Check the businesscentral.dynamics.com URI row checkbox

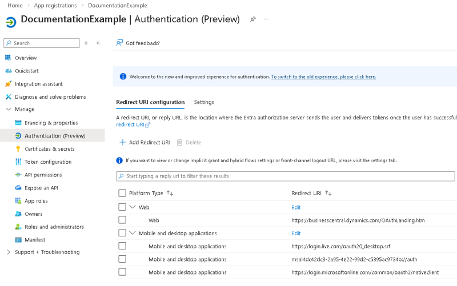pyautogui.click(x=122, y=220)
